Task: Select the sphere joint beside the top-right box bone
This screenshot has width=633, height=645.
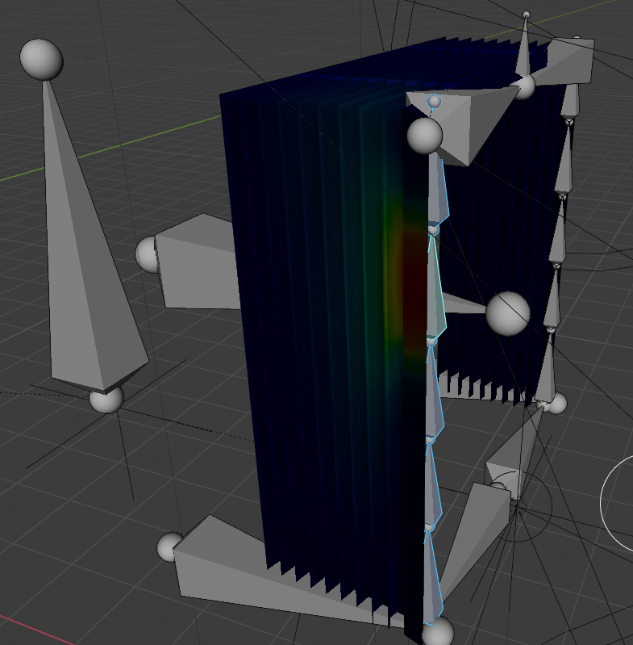Action: pos(524,85)
